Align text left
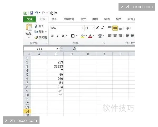The image size is (158, 127). tap(110, 36)
